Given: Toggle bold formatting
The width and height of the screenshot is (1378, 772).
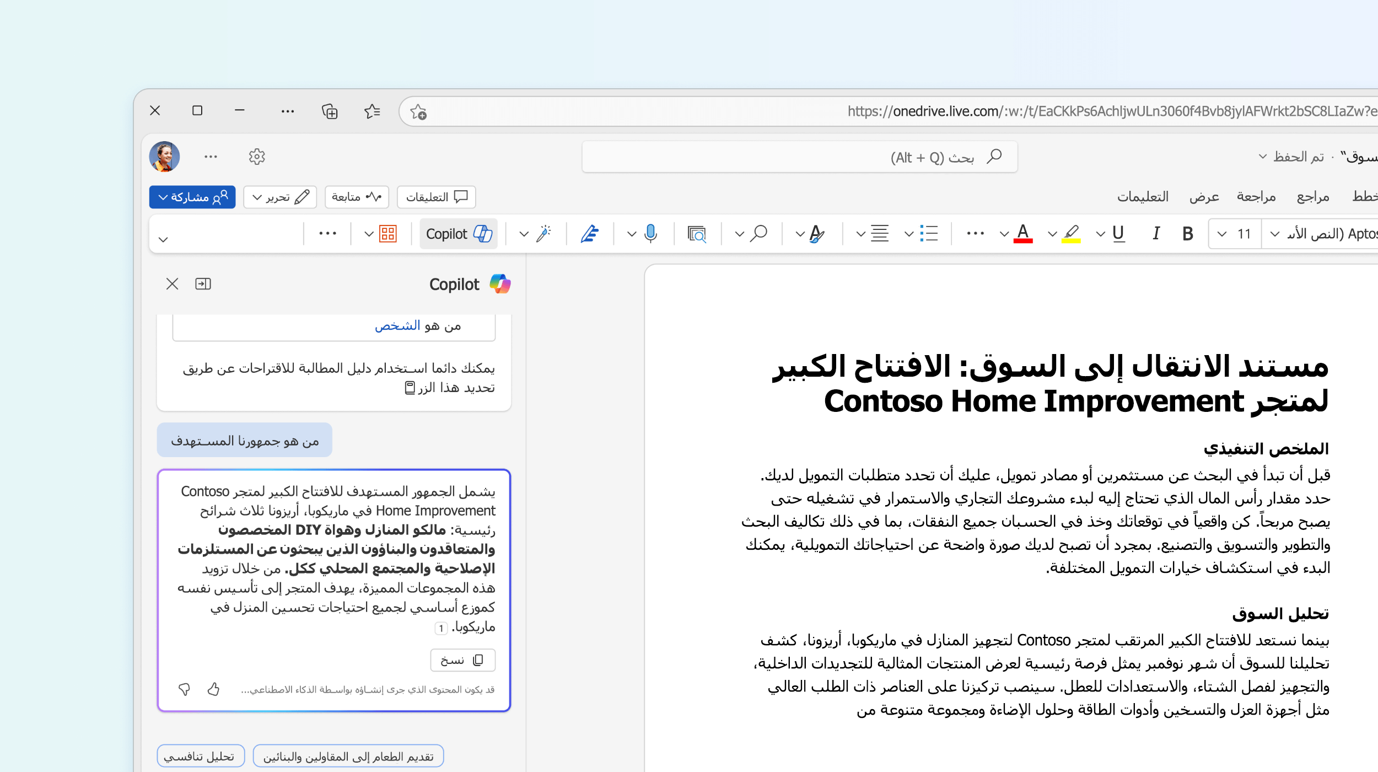Looking at the screenshot, I should point(1188,234).
